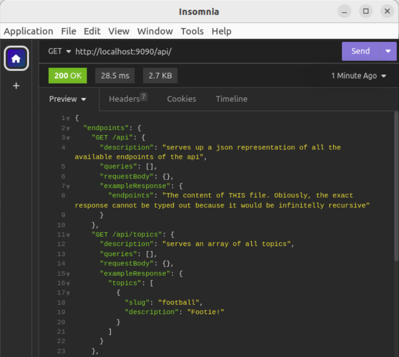Fold the topic object on line 17

tap(68, 293)
